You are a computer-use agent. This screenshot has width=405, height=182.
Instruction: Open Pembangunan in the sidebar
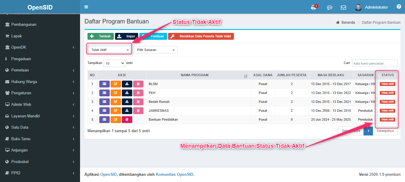tap(40, 25)
